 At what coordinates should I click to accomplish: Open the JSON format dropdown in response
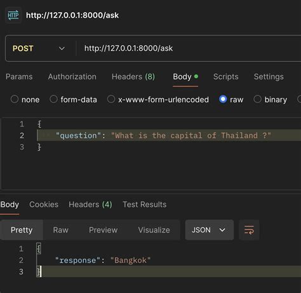coord(210,230)
